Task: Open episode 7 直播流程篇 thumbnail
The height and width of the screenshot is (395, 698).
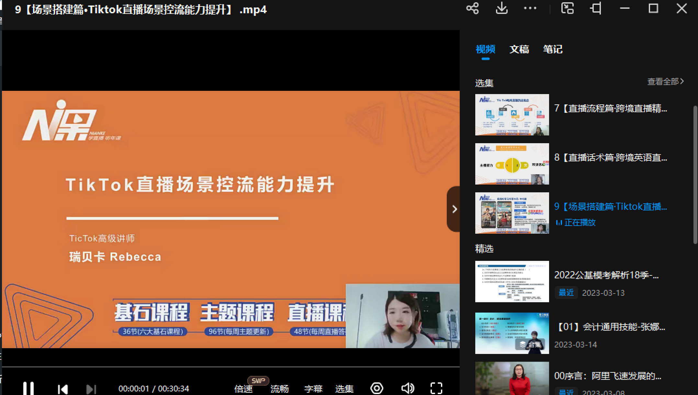Action: click(512, 115)
